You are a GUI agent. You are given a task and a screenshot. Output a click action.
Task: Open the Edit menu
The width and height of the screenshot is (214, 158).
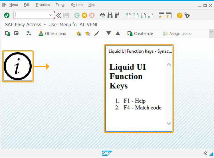tap(27, 5)
